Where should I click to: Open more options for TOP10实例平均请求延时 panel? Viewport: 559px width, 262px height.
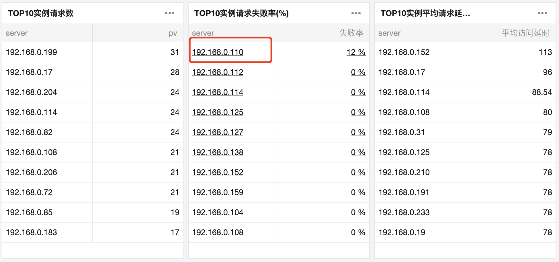click(x=542, y=13)
